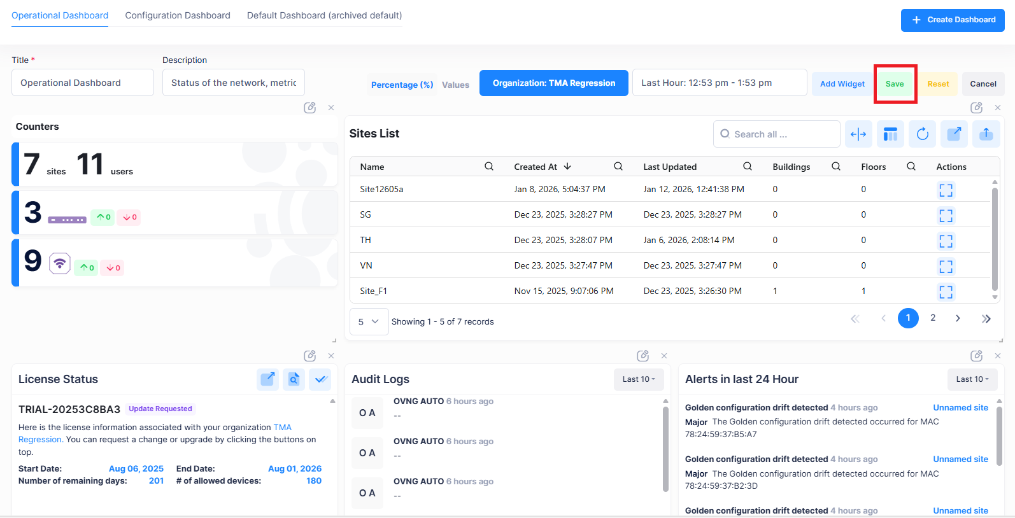Open full view for site Site12605a
The height and width of the screenshot is (518, 1015).
(x=946, y=190)
